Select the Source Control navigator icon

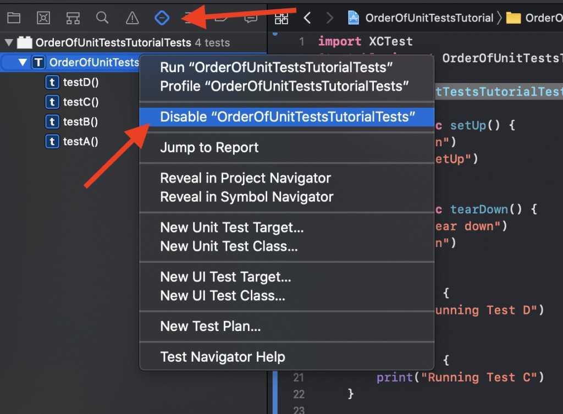pyautogui.click(x=43, y=17)
